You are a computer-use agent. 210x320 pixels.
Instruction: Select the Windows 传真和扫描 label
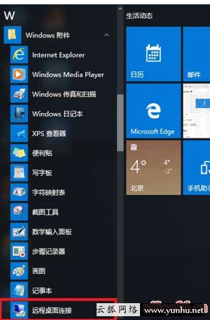[64, 94]
